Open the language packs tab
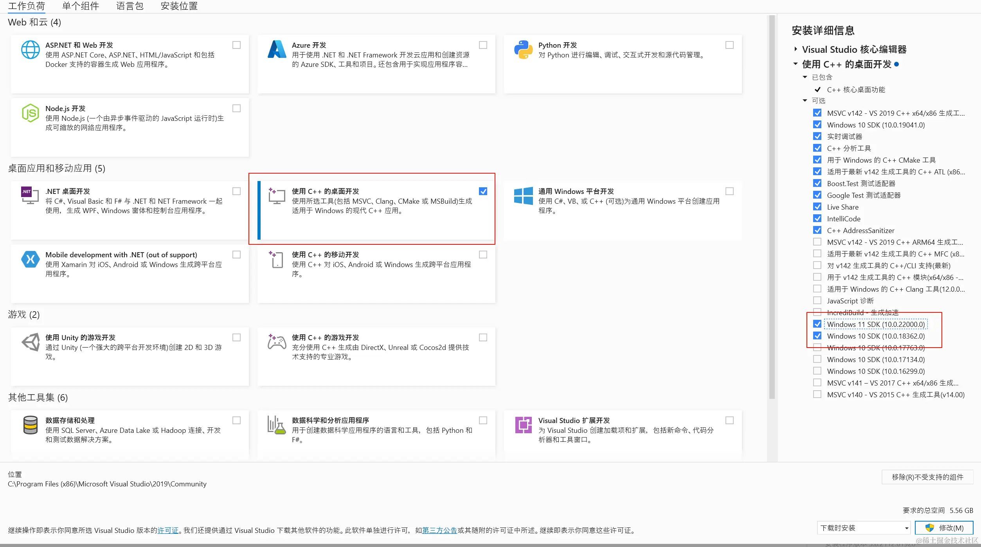The width and height of the screenshot is (981, 547). 130,6
